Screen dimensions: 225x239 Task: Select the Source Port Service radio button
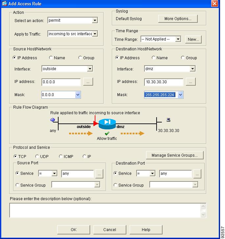17,173
